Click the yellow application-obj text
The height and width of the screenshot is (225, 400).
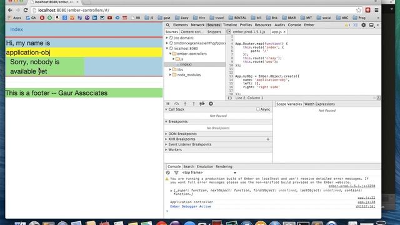click(x=28, y=52)
